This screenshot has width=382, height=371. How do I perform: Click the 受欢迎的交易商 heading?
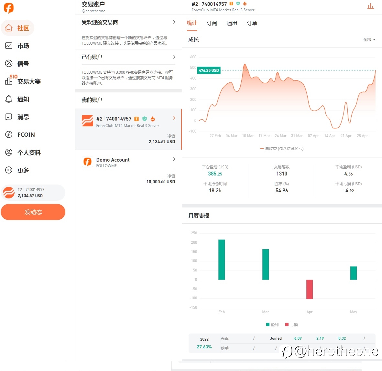pyautogui.click(x=100, y=22)
